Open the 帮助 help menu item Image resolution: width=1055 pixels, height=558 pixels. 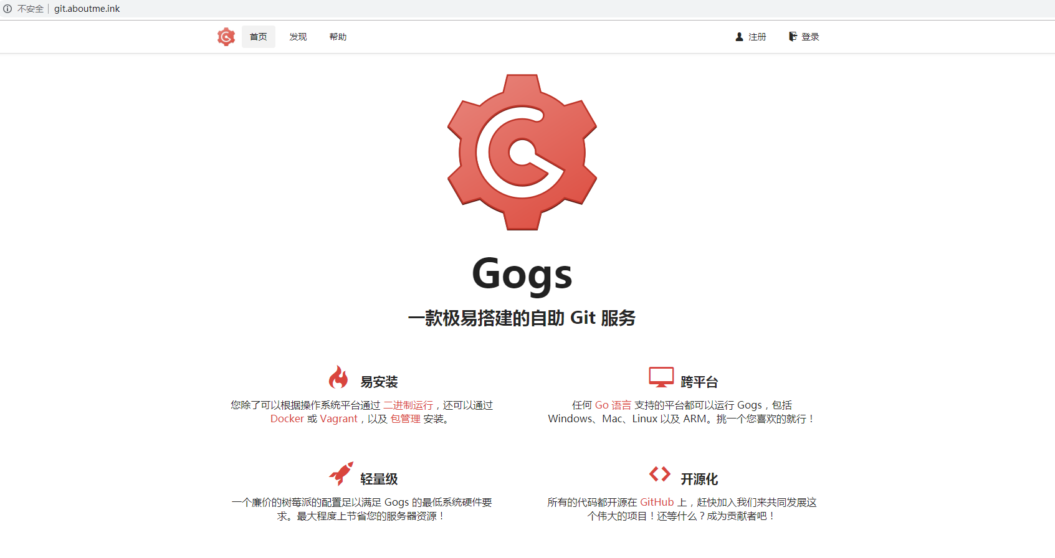coord(338,37)
